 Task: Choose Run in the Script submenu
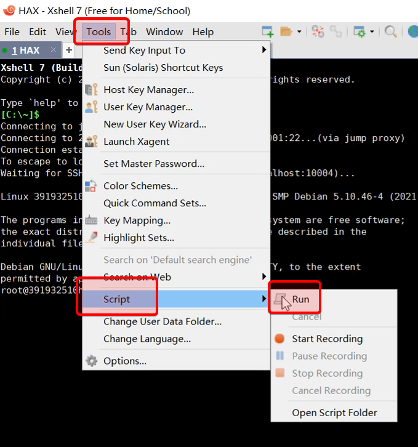click(300, 299)
